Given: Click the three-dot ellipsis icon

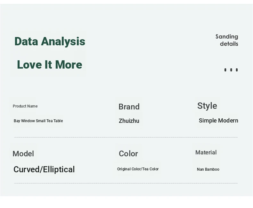Looking at the screenshot, I should [x=231, y=70].
